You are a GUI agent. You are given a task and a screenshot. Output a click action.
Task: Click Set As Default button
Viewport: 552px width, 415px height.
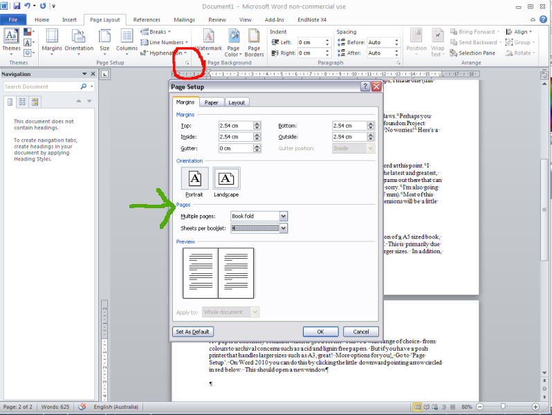tap(192, 331)
